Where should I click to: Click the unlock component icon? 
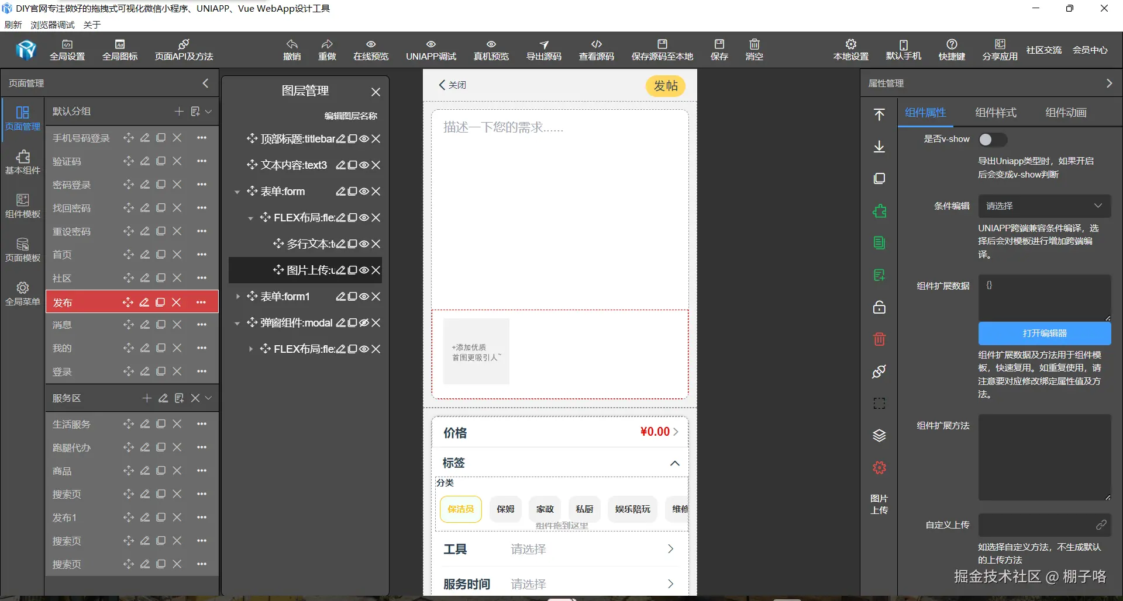click(x=879, y=307)
